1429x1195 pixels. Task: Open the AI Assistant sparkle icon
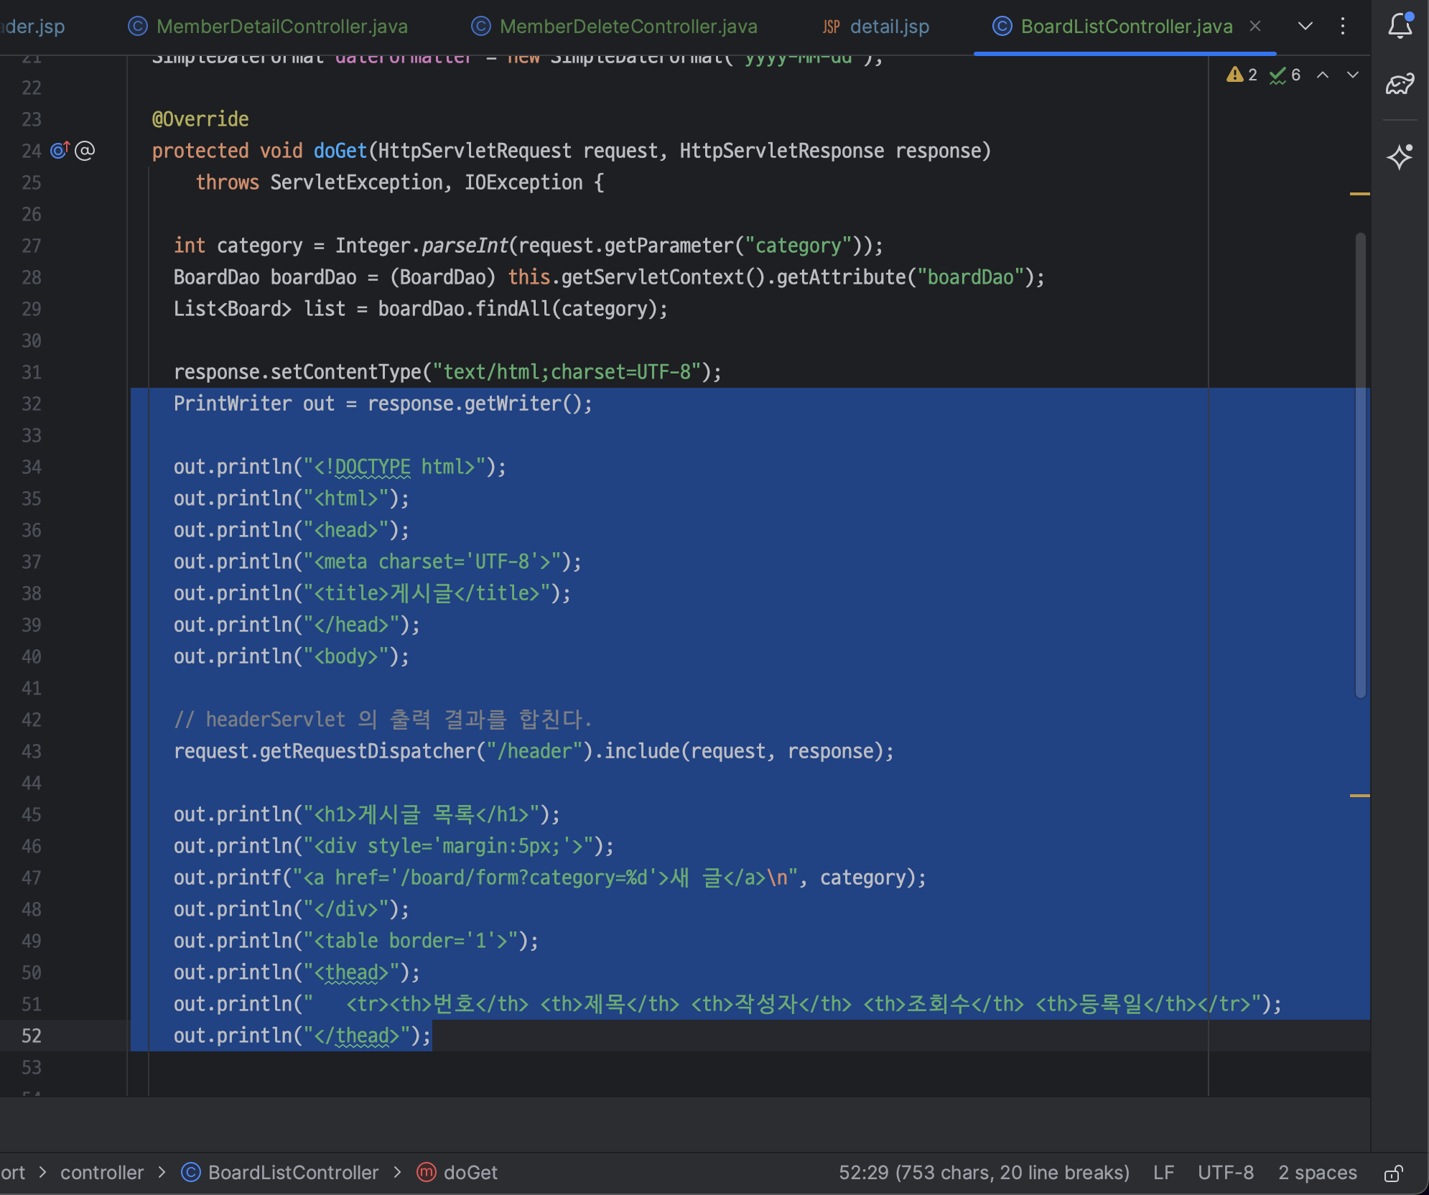(x=1400, y=157)
